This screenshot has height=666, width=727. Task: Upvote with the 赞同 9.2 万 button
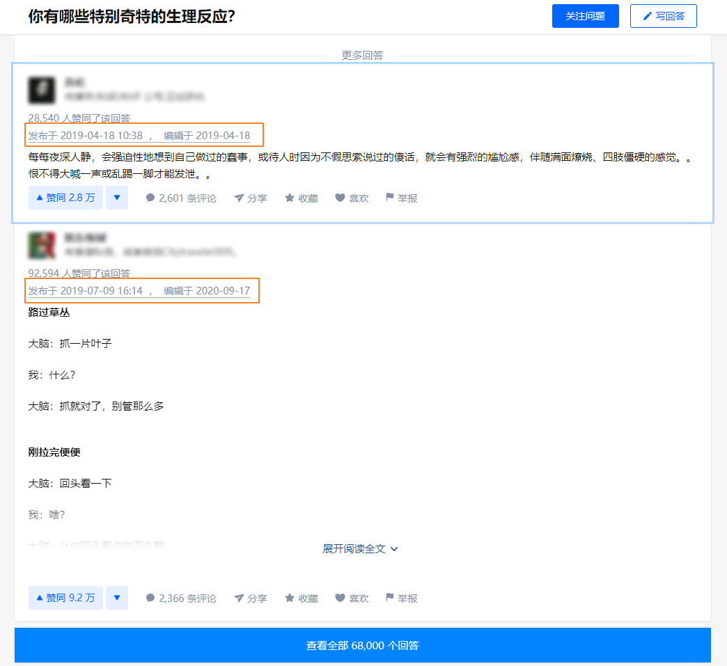tap(65, 597)
